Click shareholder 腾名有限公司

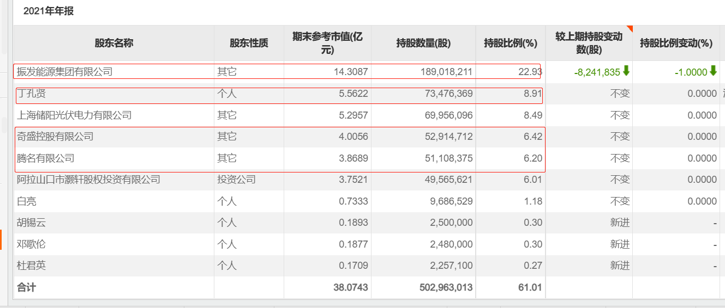[46, 158]
